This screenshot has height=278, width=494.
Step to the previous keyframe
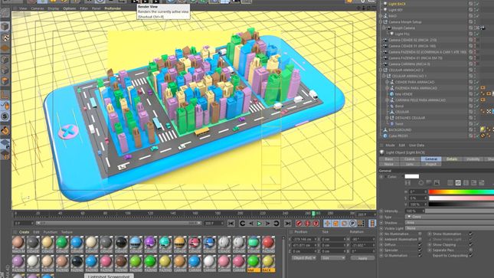(242, 224)
